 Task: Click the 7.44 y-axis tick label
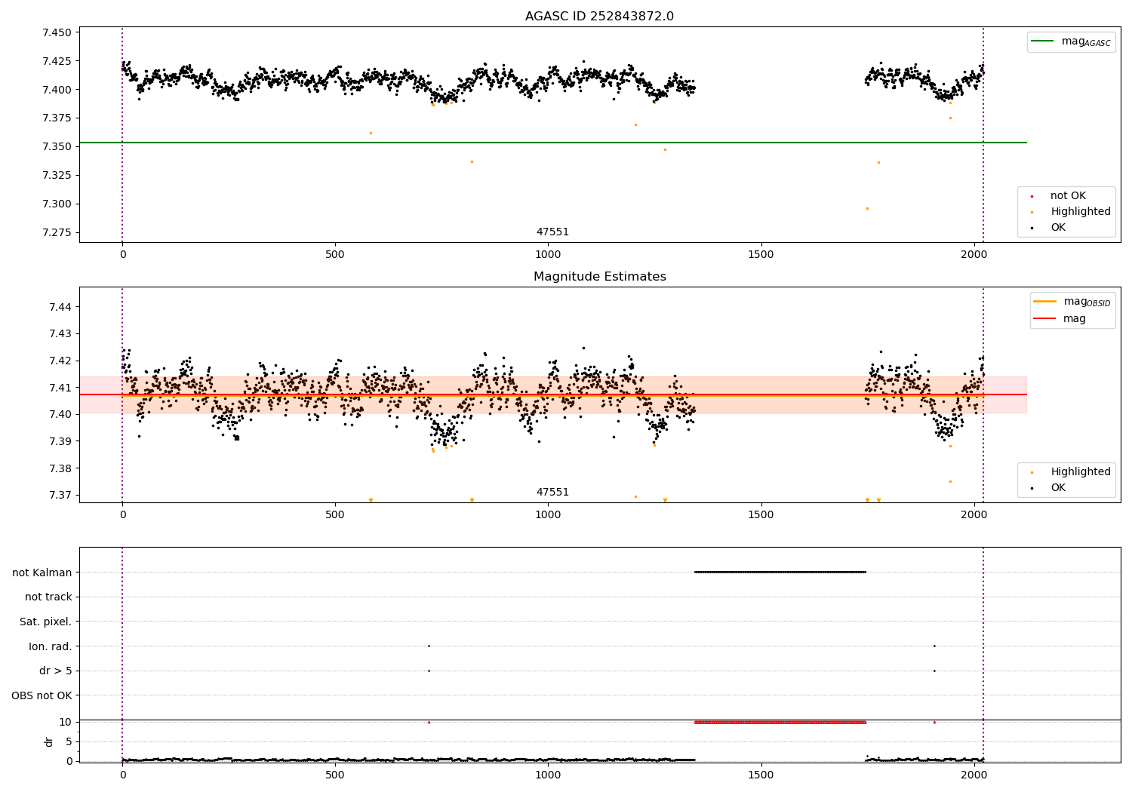coord(60,307)
